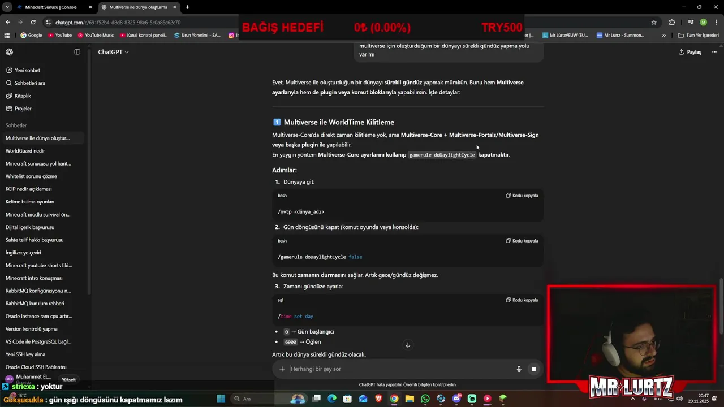This screenshot has width=724, height=407.
Task: Select the Multiverse ile dünya oluşturma tab
Action: click(x=138, y=7)
